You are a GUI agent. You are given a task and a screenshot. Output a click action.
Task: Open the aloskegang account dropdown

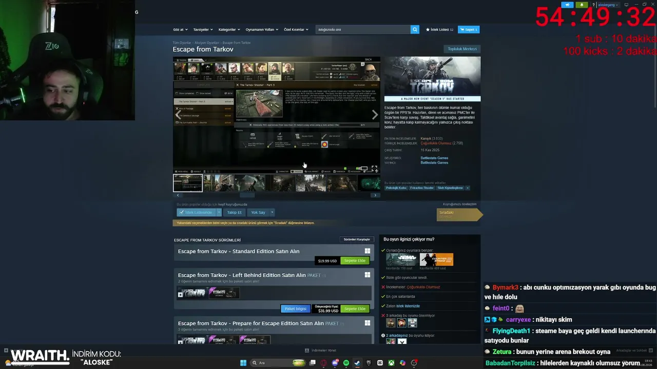[x=609, y=5]
